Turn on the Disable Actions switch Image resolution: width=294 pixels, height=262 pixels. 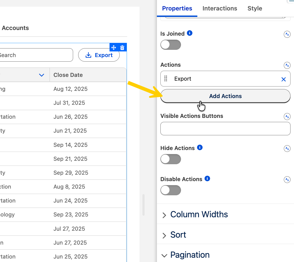pos(171,190)
